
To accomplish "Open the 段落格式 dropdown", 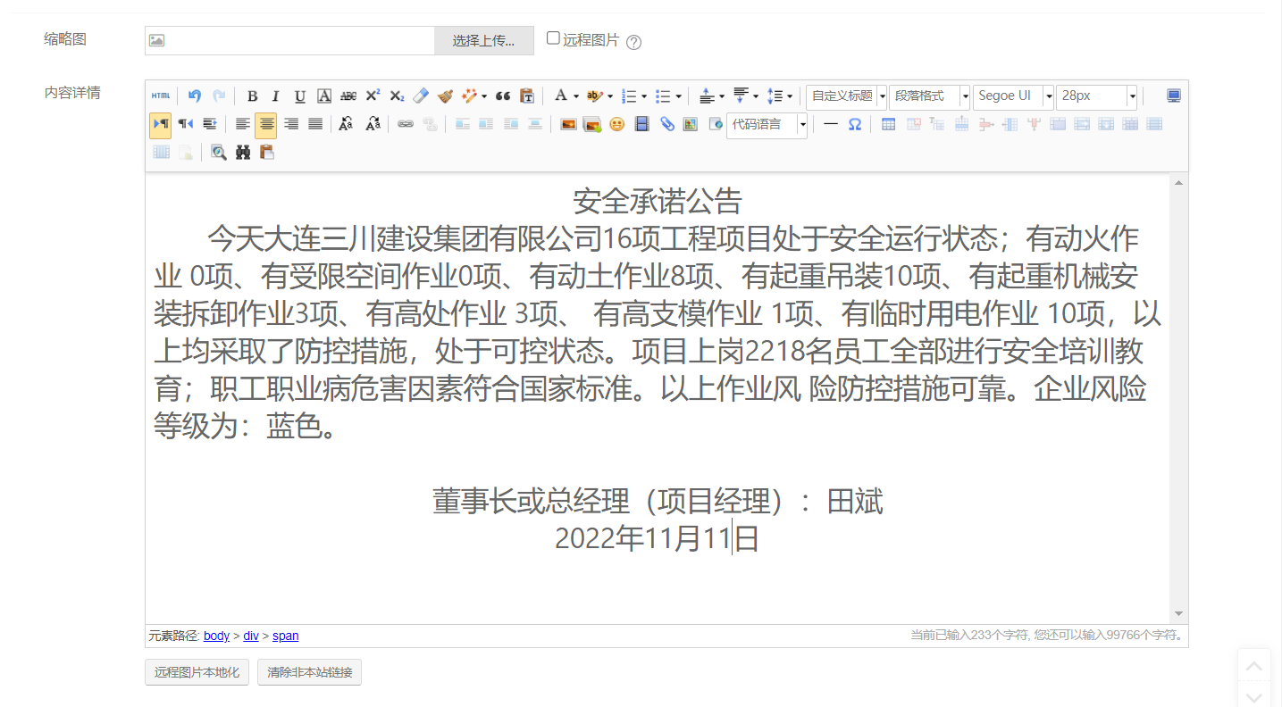I will (929, 96).
